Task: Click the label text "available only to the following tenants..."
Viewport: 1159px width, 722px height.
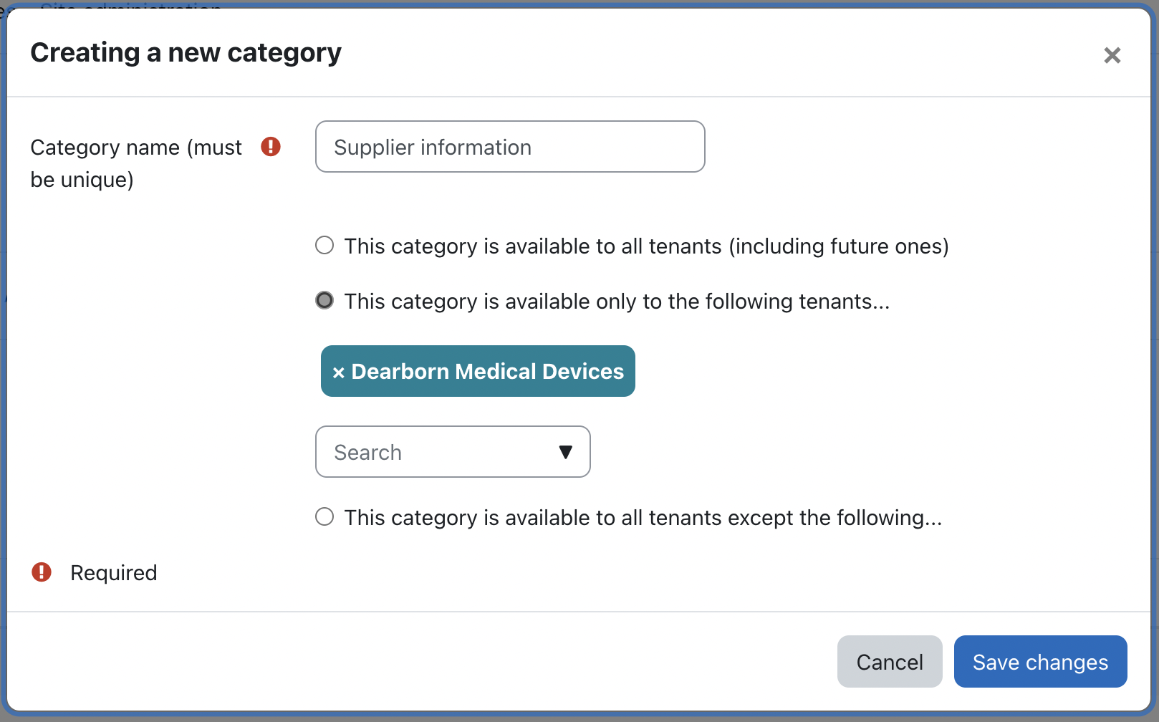Action: pyautogui.click(x=616, y=302)
